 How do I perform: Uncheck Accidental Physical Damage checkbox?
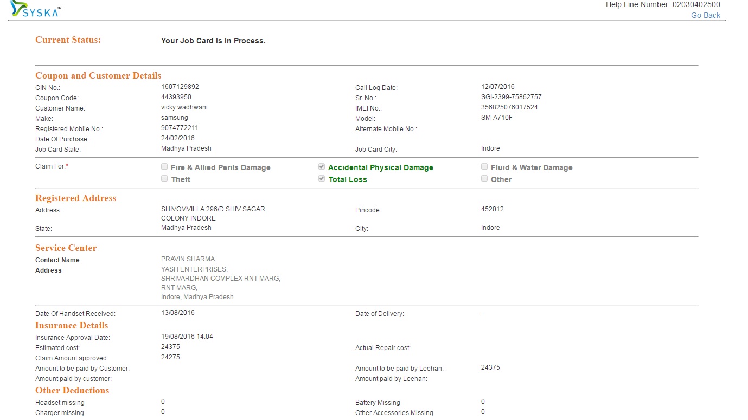tap(322, 167)
